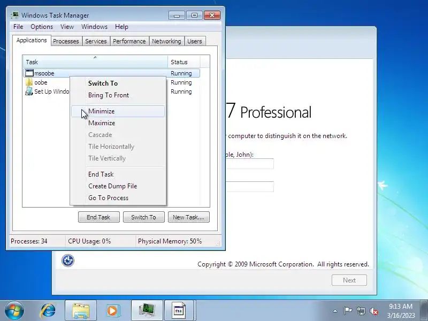Switch to the Networking tab
The image size is (428, 321).
pyautogui.click(x=166, y=41)
